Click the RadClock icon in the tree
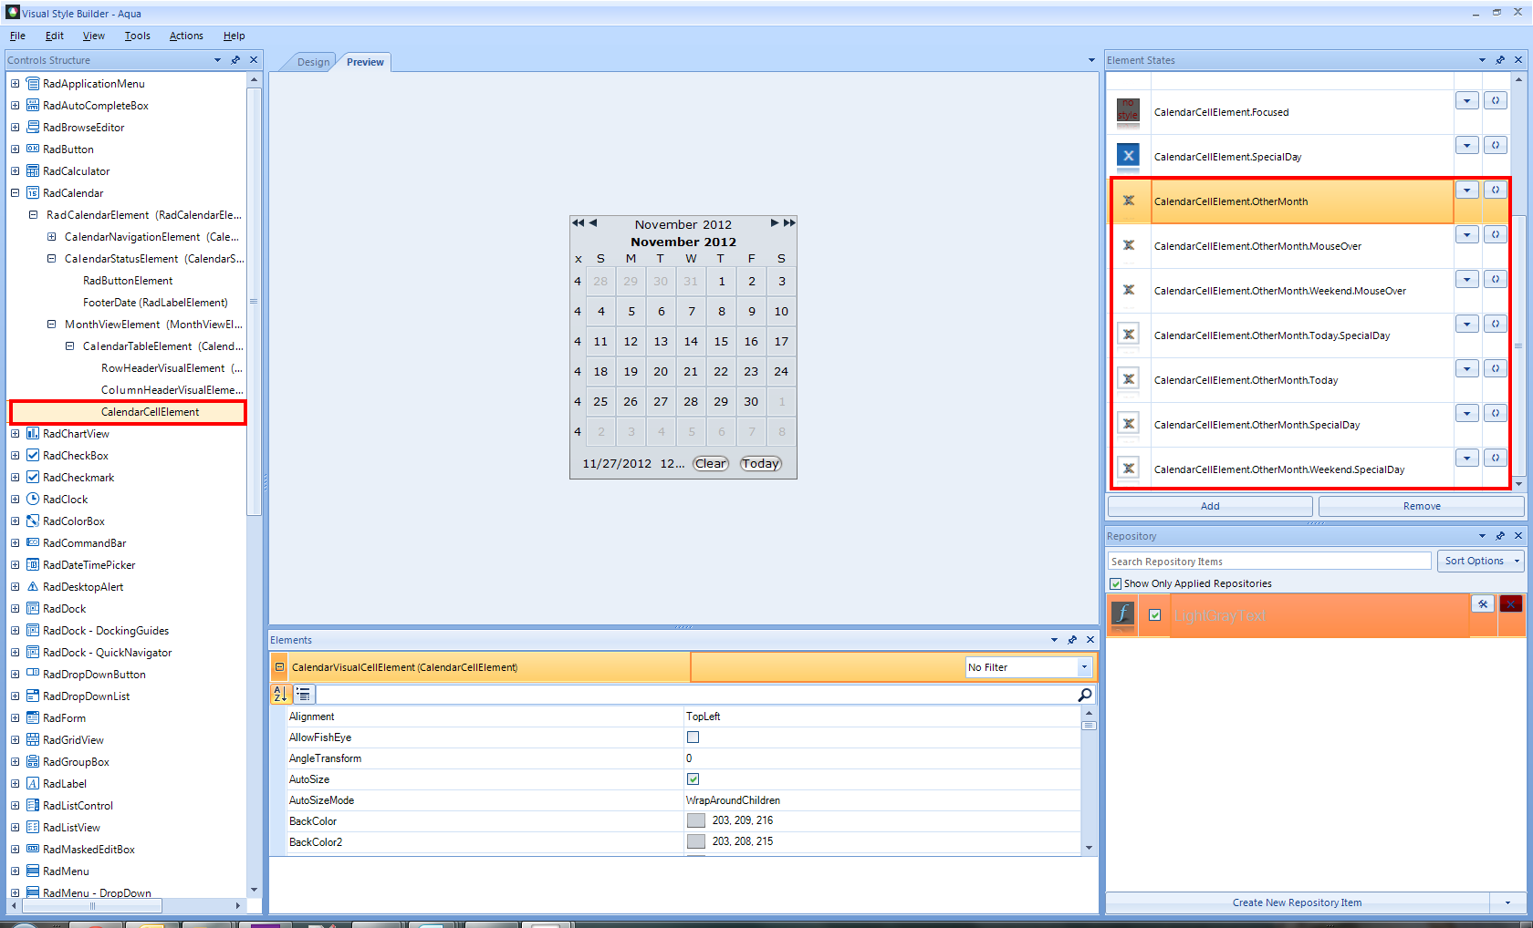 click(33, 499)
